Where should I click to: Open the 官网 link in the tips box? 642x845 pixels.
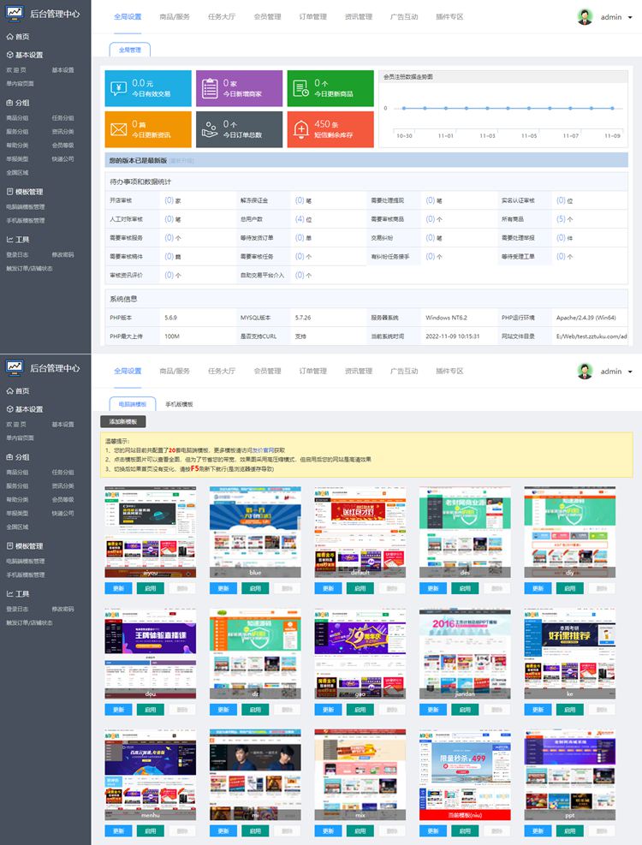(x=268, y=449)
